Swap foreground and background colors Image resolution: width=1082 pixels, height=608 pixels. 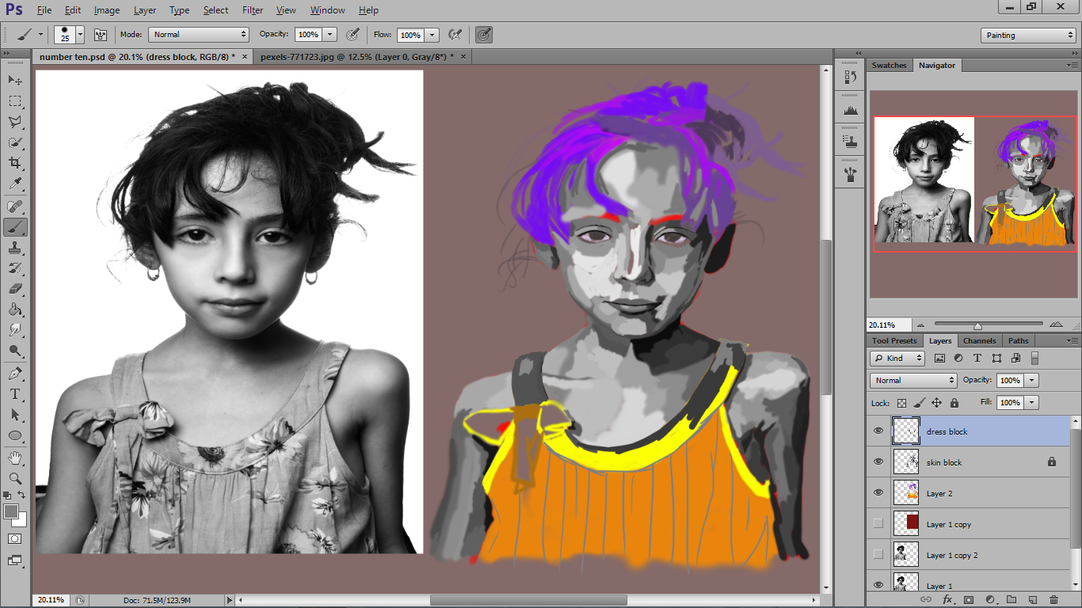[22, 496]
